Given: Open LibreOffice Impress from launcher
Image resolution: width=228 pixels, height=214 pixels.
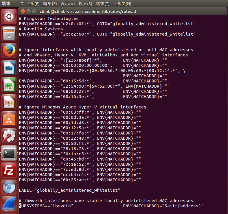Looking at the screenshot, I should click(x=9, y=102).
